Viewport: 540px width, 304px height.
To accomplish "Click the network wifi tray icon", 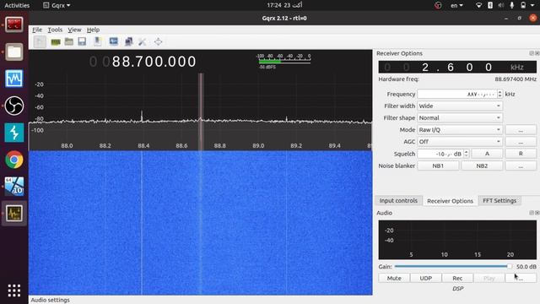I will [478, 5].
